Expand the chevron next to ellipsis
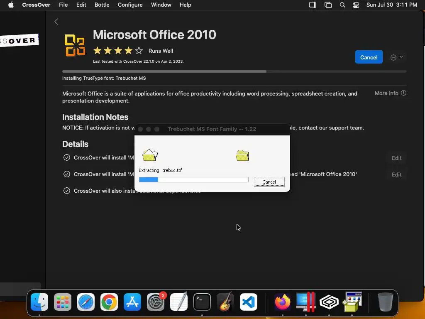Screen dimensions: 425x319 pos(401,57)
